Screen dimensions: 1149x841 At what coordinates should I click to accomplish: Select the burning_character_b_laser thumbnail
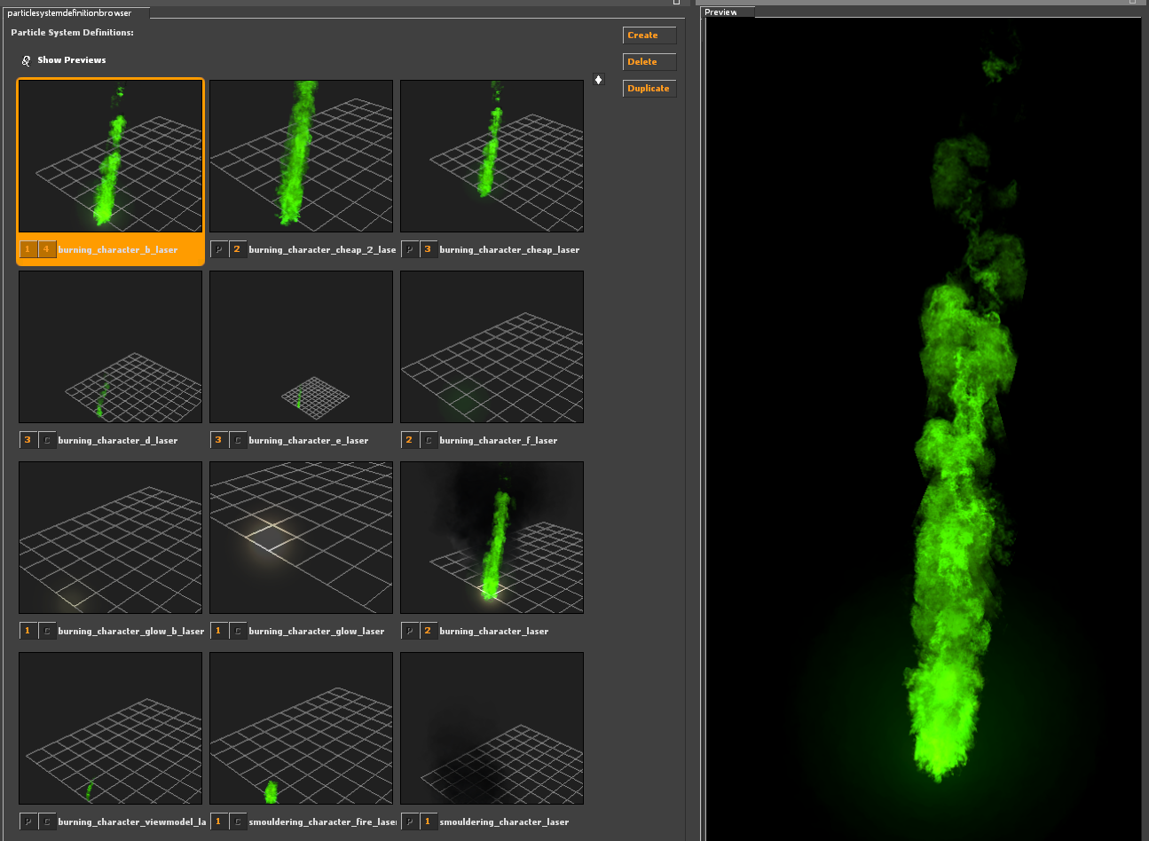[111, 156]
